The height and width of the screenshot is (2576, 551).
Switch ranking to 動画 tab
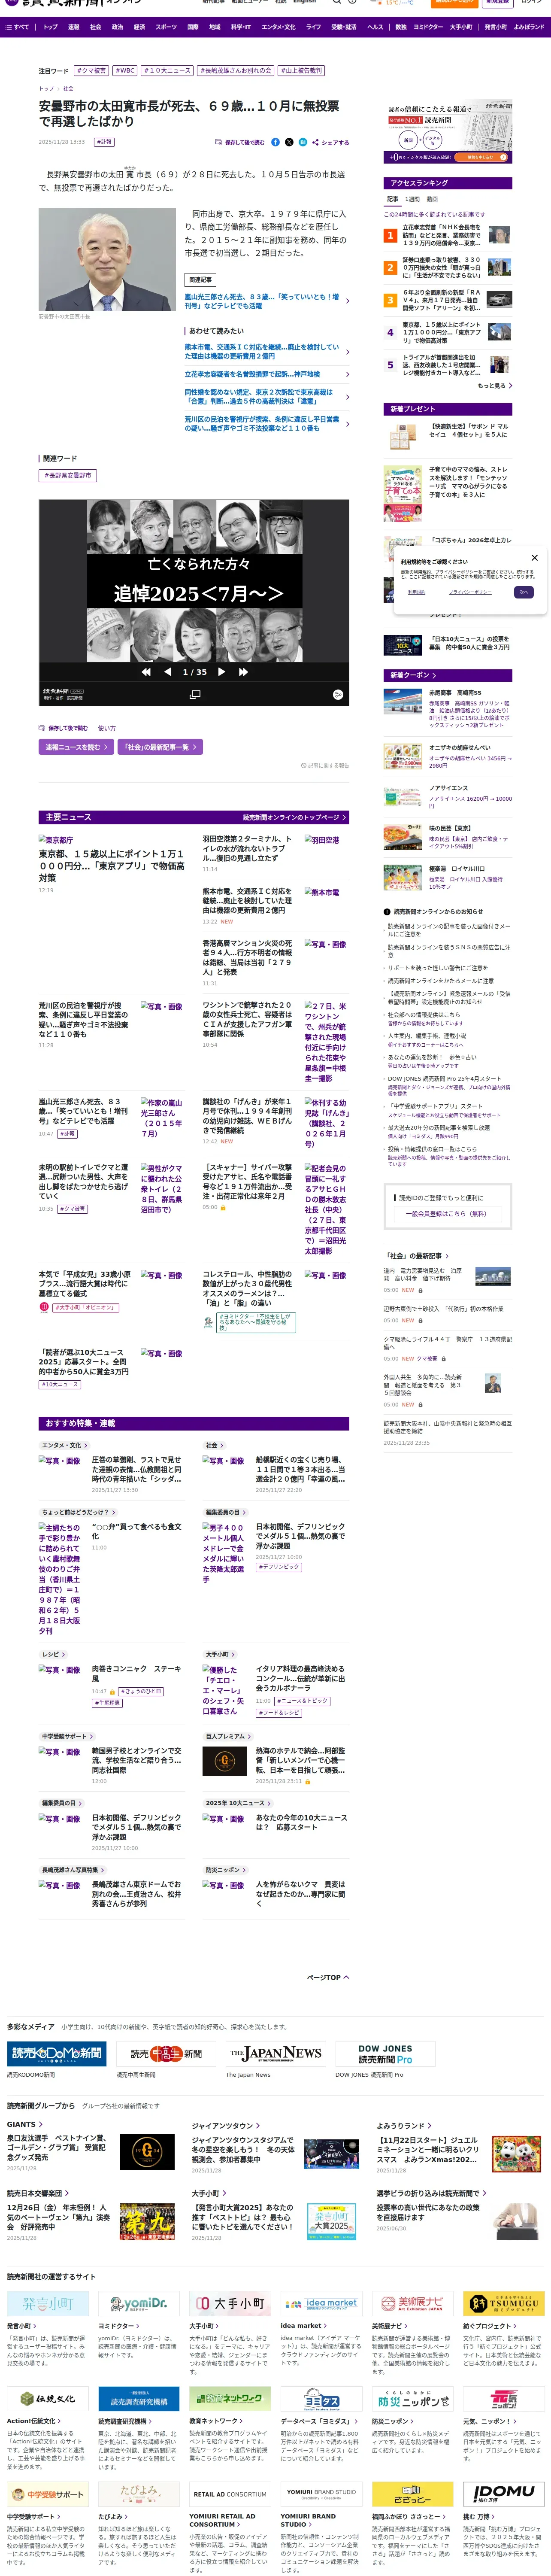(432, 199)
